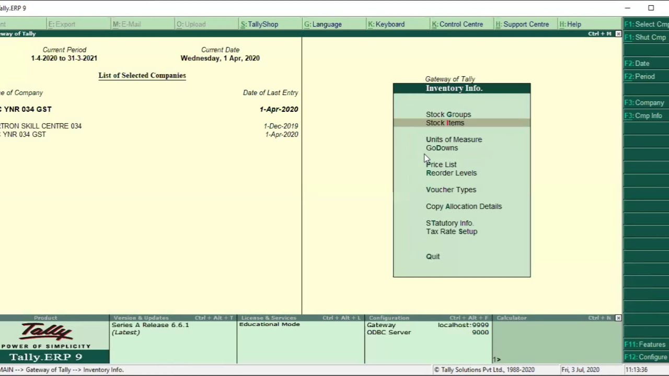Click F2 Period button
This screenshot has height=376, width=669.
pyautogui.click(x=646, y=76)
